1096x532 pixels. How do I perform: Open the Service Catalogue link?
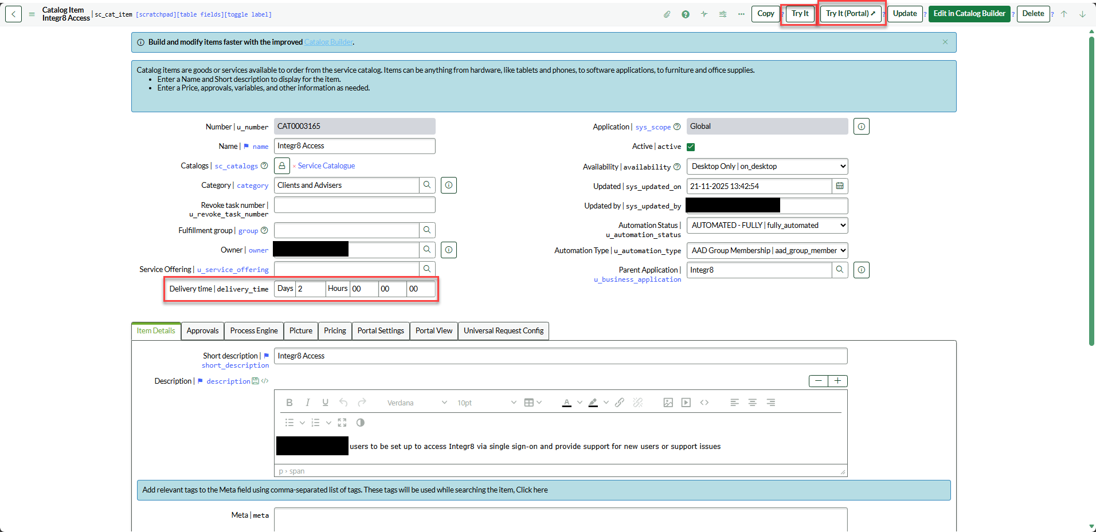pyautogui.click(x=326, y=166)
